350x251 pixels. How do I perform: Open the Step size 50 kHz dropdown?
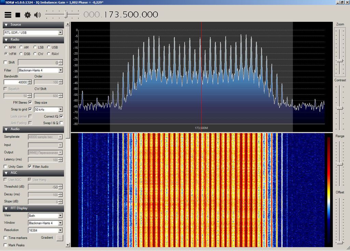(49, 109)
